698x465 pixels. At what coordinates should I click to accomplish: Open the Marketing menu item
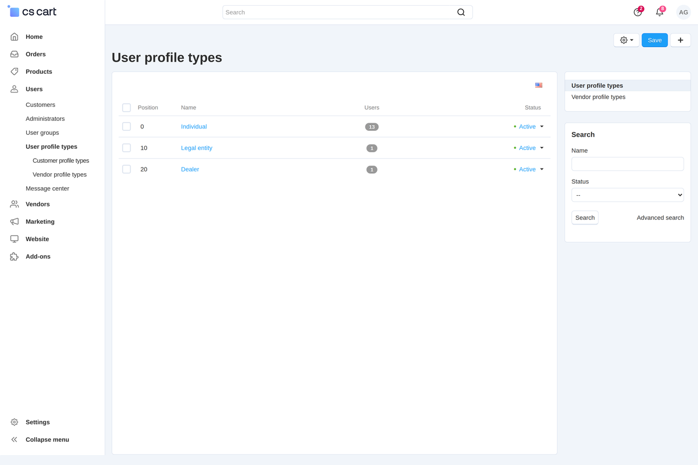tap(40, 221)
